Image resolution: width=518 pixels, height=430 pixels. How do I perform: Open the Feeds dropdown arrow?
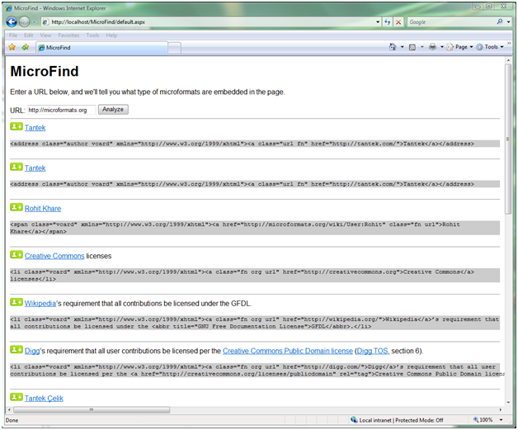(x=421, y=47)
